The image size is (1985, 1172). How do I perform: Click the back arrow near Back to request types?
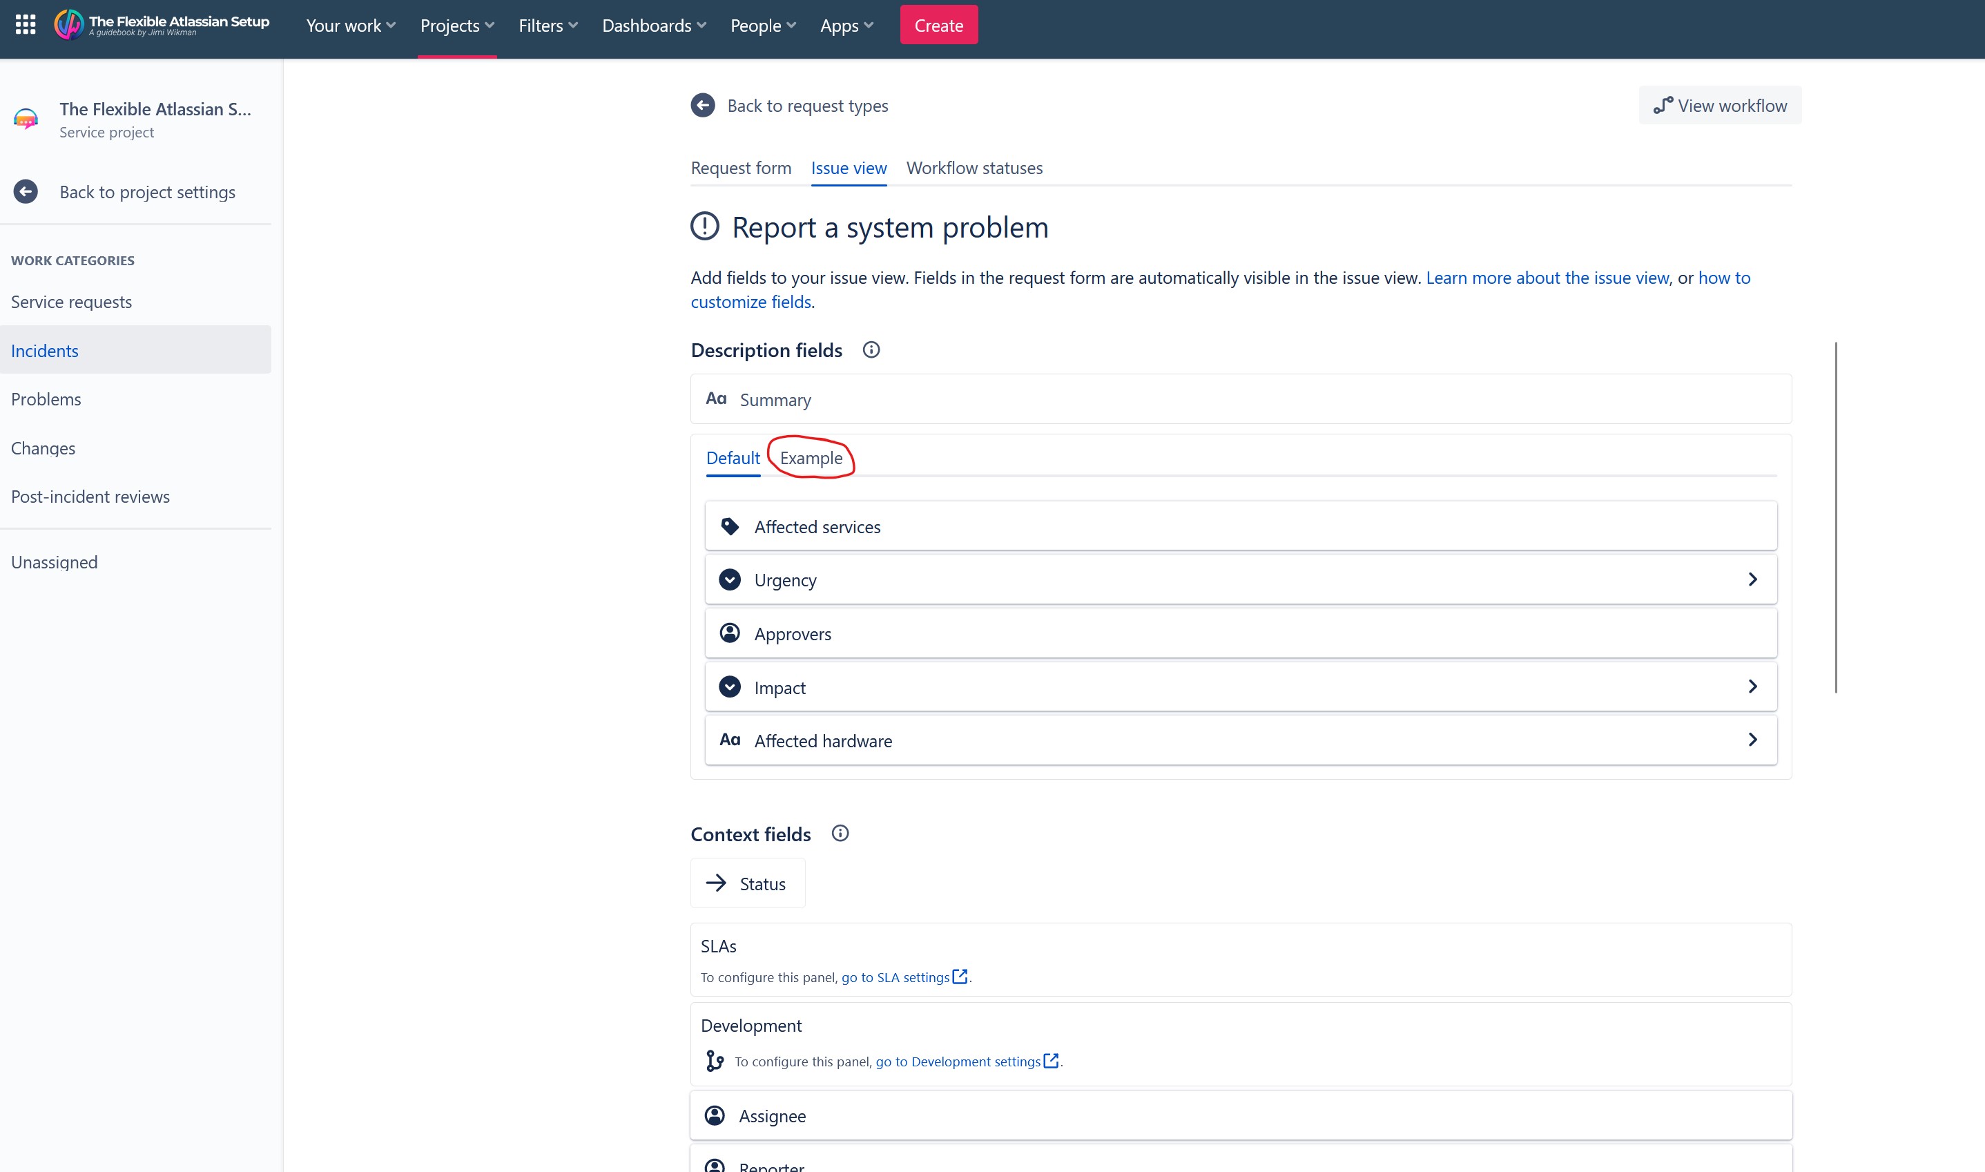click(x=703, y=105)
